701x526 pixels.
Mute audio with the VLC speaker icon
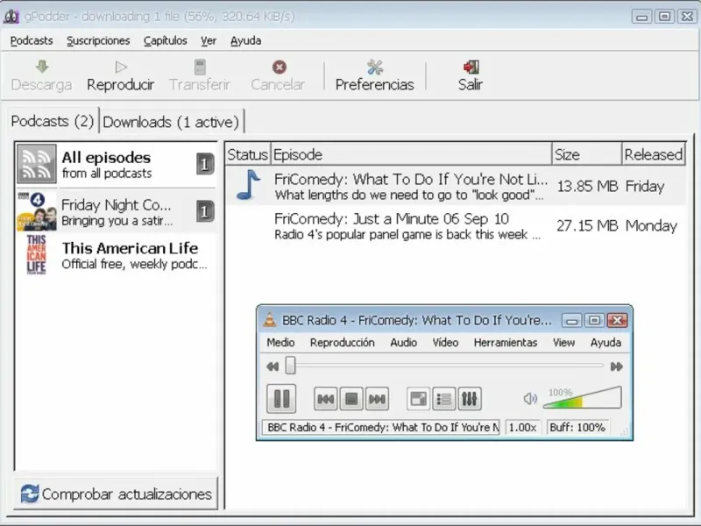point(530,398)
